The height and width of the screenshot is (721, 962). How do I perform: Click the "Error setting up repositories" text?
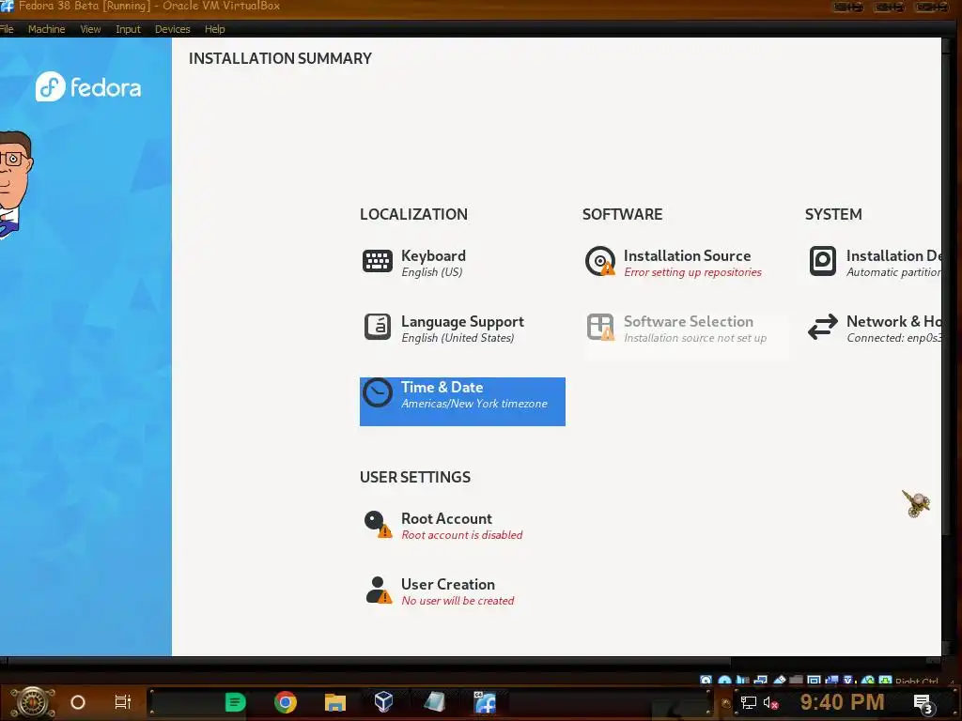click(692, 272)
